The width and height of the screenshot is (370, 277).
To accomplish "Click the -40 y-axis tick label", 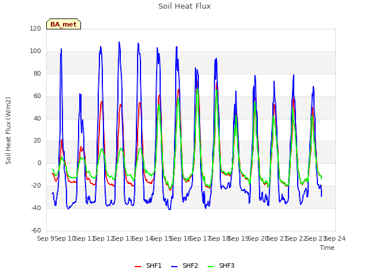I will point(36,208).
